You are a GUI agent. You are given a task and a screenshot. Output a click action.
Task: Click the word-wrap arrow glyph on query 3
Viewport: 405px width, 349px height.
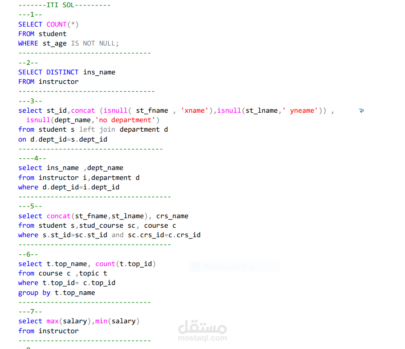pyautogui.click(x=361, y=111)
